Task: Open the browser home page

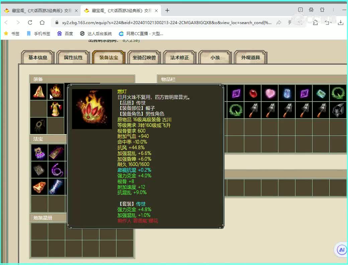Action: pos(42,22)
